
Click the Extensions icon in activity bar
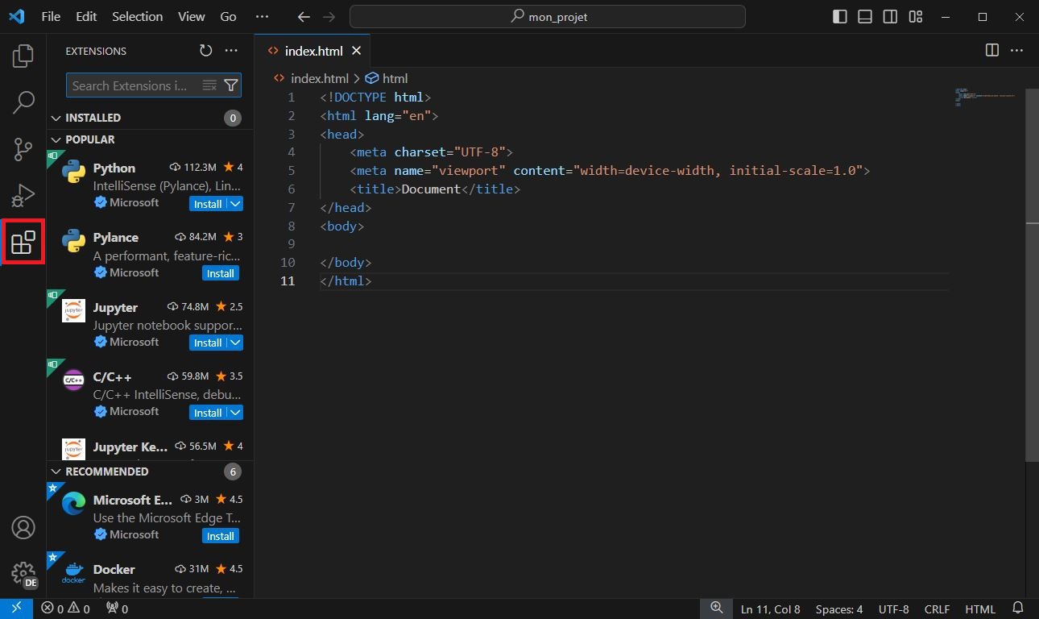pyautogui.click(x=23, y=242)
